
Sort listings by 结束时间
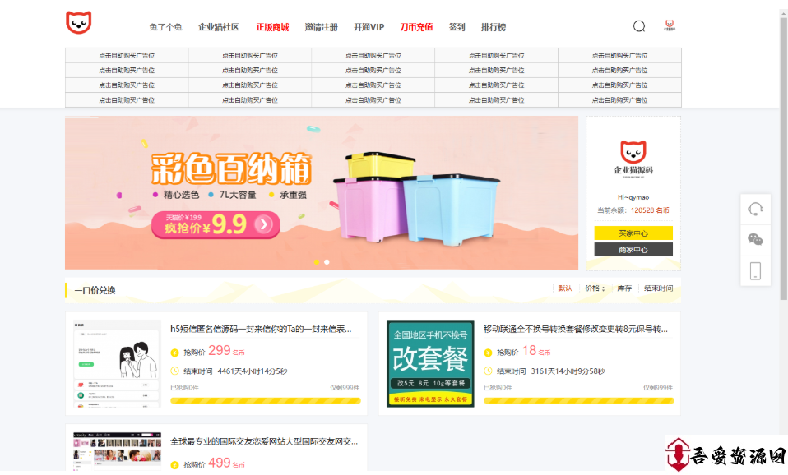(658, 289)
